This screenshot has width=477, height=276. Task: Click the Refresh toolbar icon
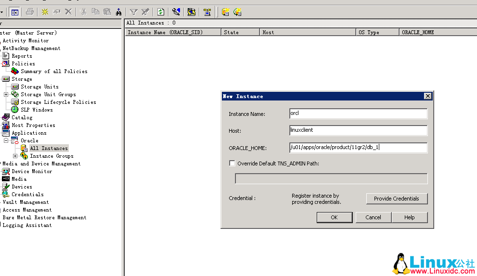pyautogui.click(x=161, y=12)
